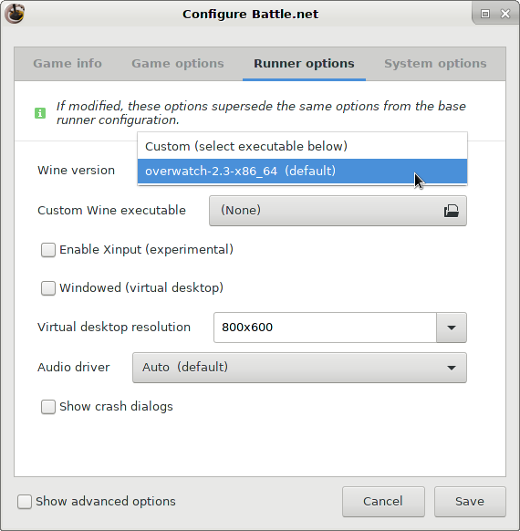Open the Audio driver dropdown
This screenshot has height=531, width=520.
(299, 368)
